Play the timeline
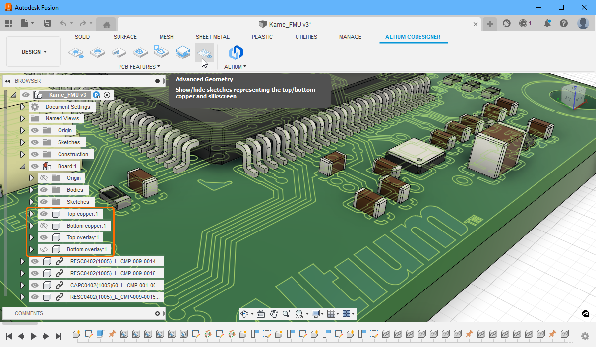Viewport: 596px width, 347px height. click(34, 336)
